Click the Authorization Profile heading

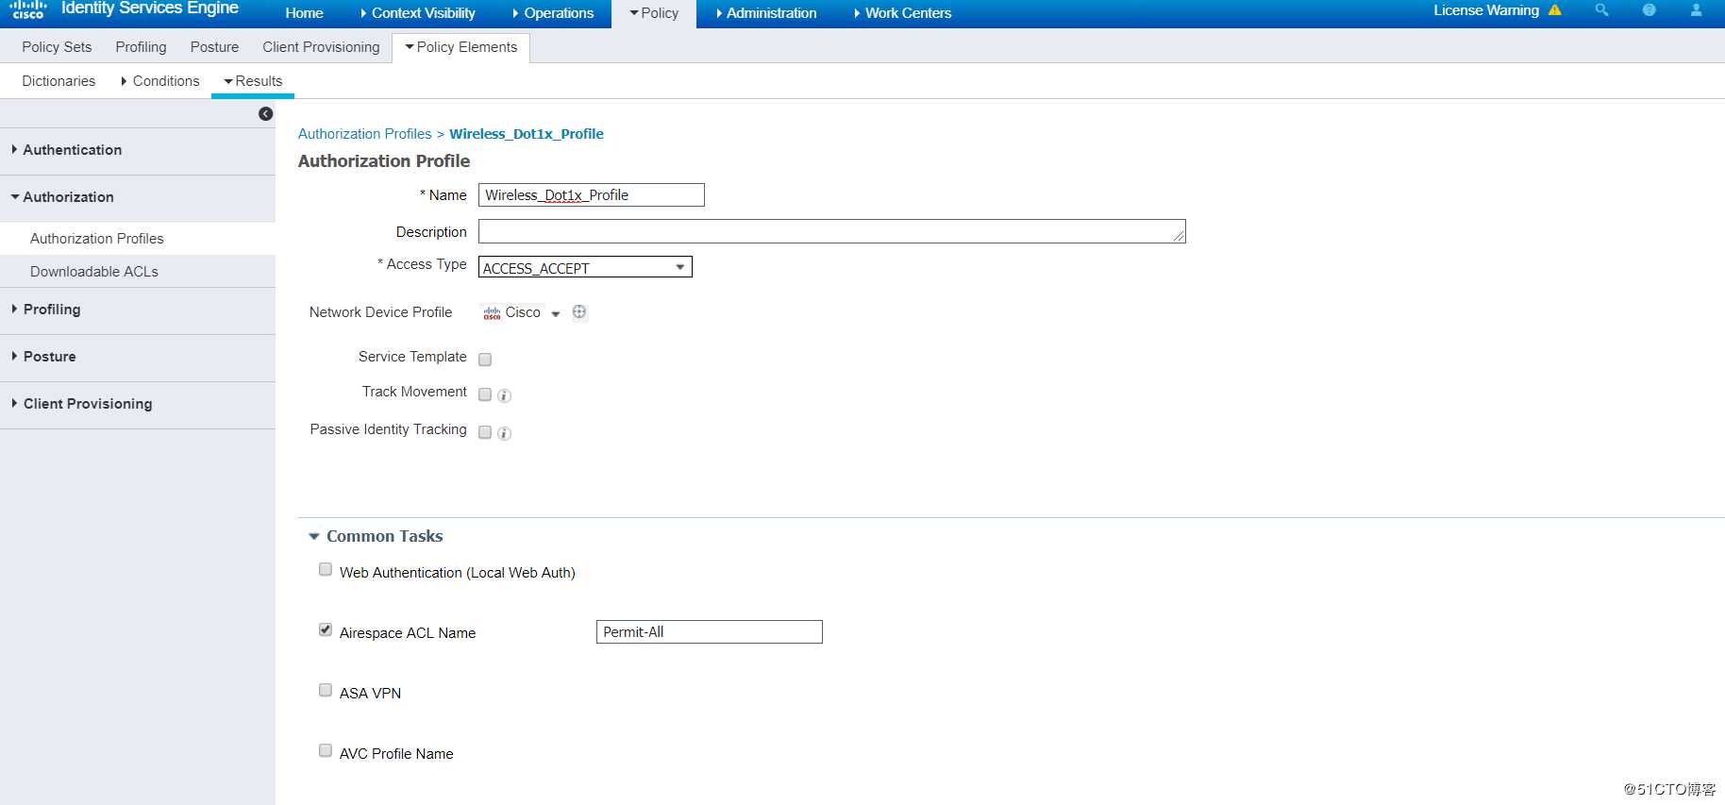(x=384, y=161)
